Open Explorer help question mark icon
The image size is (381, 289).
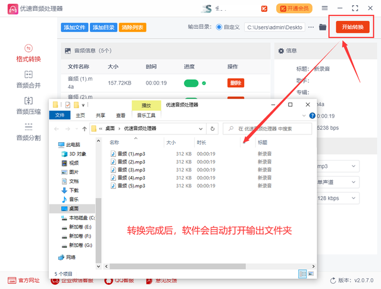pos(312,115)
